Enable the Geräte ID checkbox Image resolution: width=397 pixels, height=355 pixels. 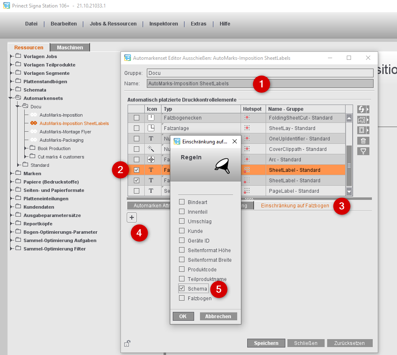point(182,240)
